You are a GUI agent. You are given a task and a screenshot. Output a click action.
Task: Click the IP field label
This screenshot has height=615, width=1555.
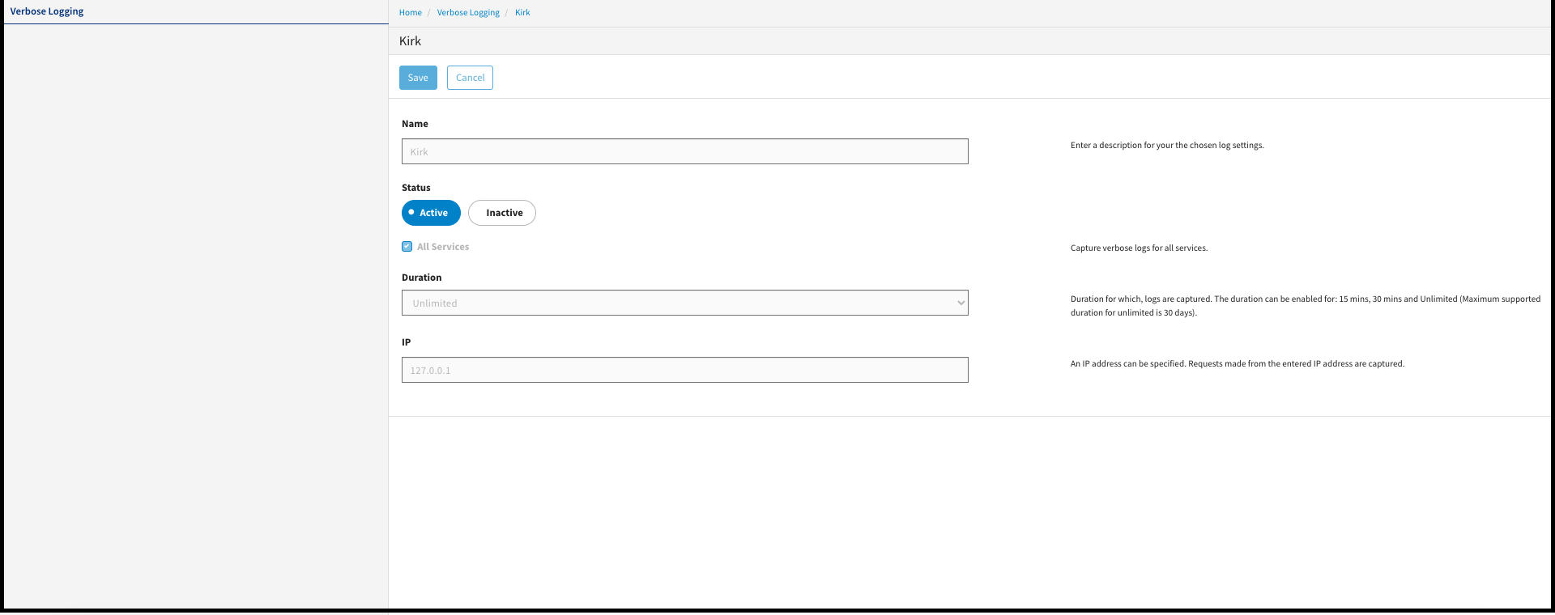click(x=406, y=342)
